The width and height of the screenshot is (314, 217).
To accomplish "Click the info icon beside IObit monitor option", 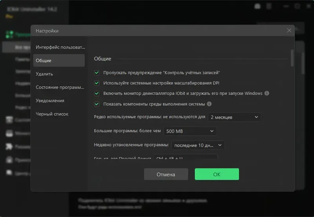I will [267, 94].
